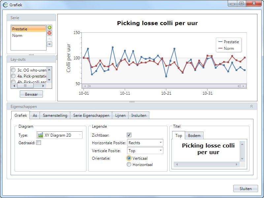264x198 pixels.
Task: Click the Bewaar button
Action: click(x=31, y=94)
